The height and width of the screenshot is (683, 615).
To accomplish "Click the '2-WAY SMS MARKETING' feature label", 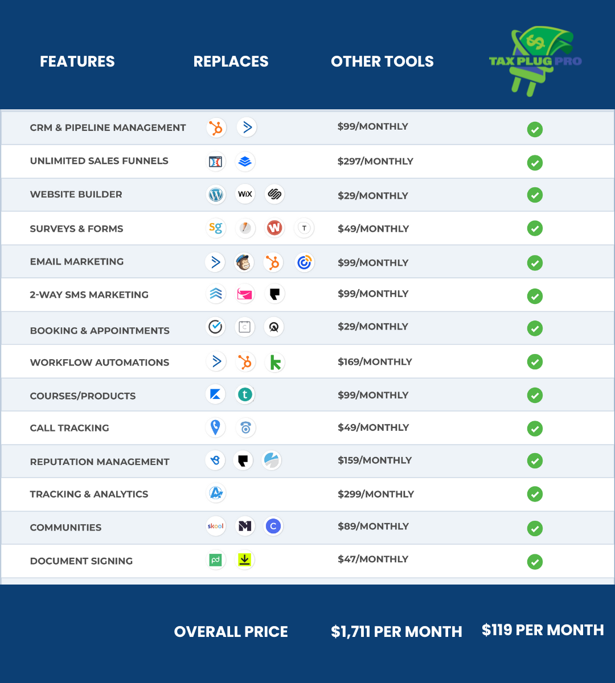I will [x=89, y=295].
